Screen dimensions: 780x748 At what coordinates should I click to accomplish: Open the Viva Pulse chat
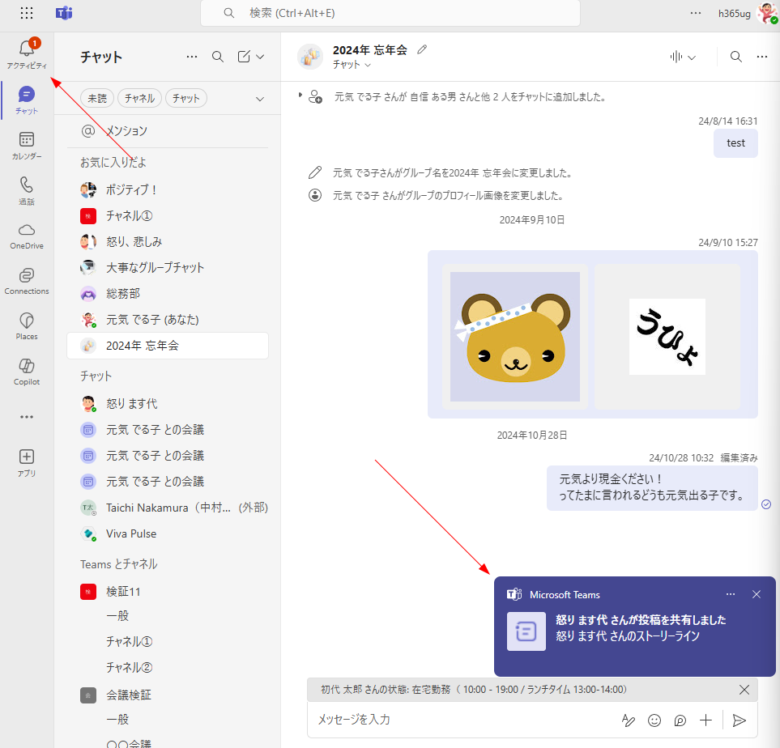168,533
